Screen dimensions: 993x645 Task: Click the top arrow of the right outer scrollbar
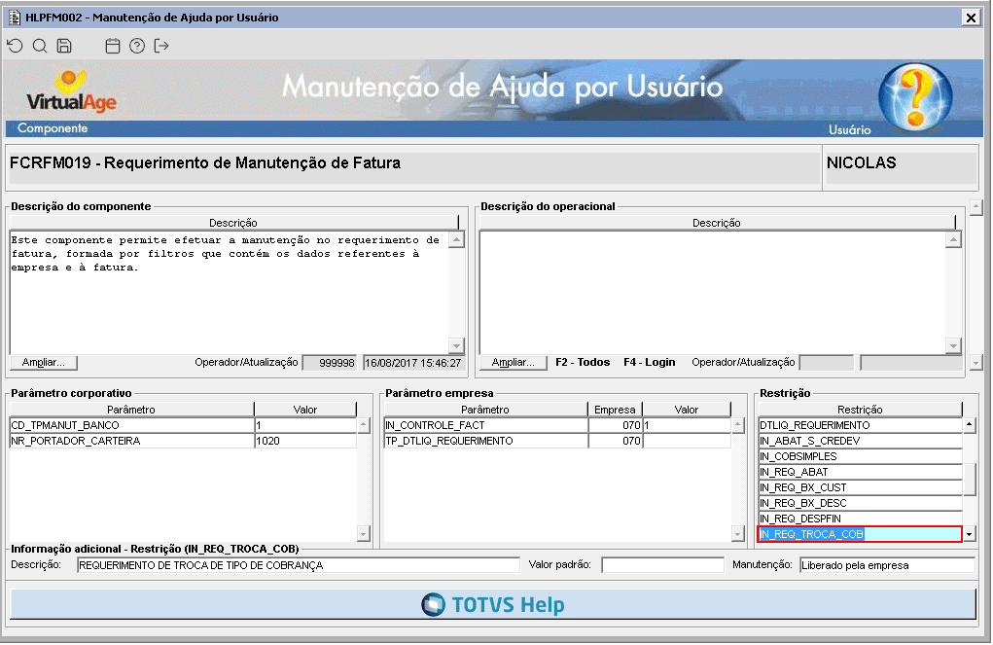pyautogui.click(x=975, y=207)
